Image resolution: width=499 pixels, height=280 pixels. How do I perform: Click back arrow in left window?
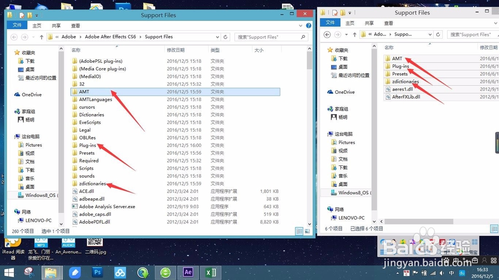[14, 37]
